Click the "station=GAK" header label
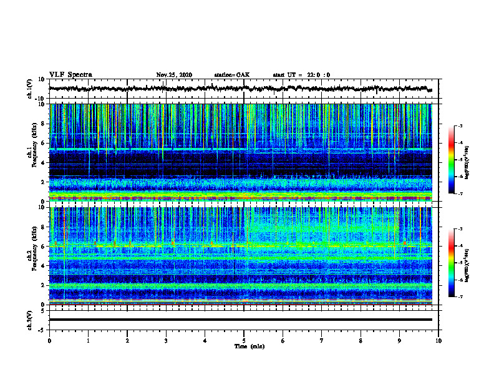 point(232,75)
